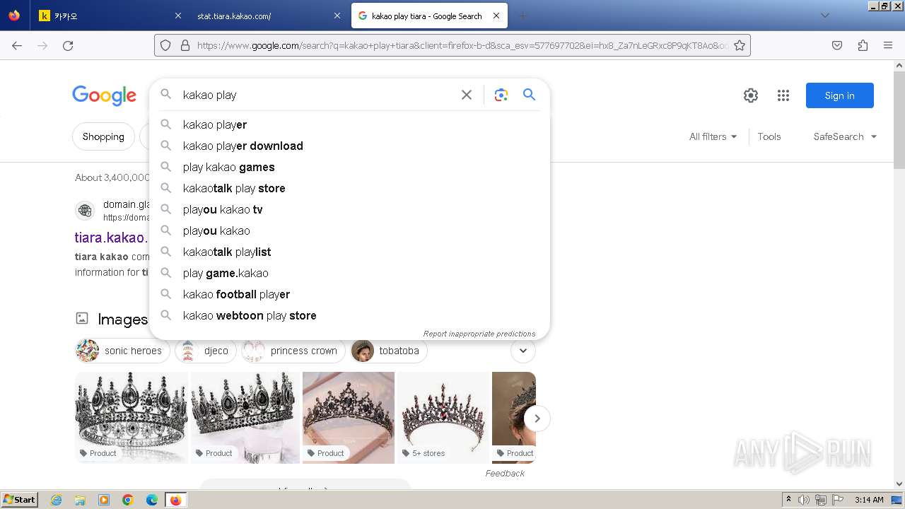
Task: Save page to Pocket
Action: 837,45
